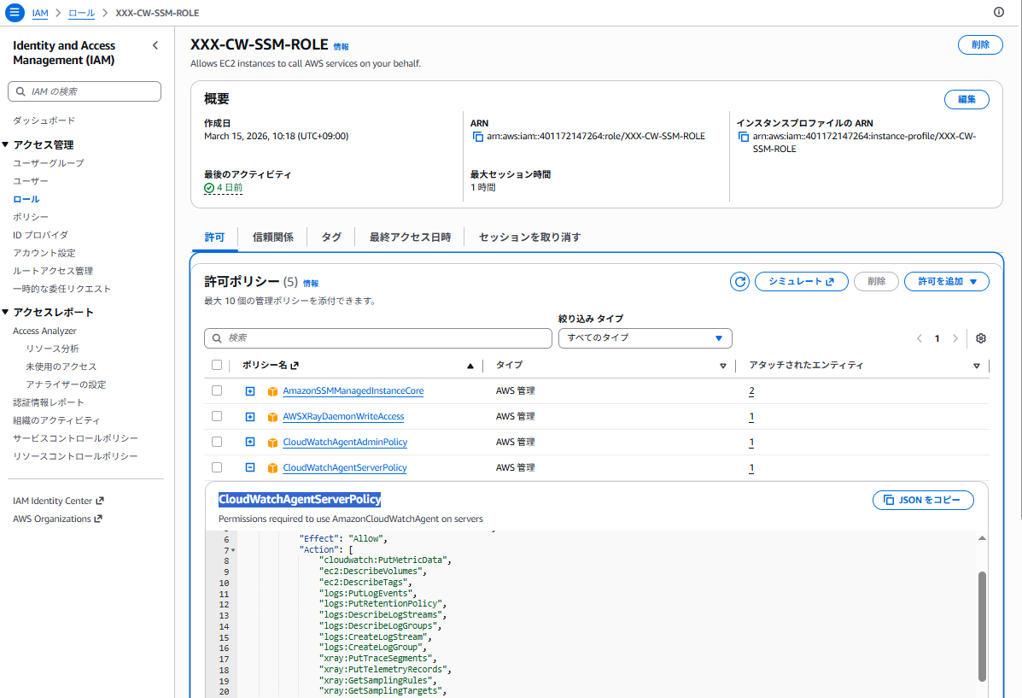This screenshot has height=698, width=1022.
Task: Click the シミュレート button
Action: pos(801,282)
